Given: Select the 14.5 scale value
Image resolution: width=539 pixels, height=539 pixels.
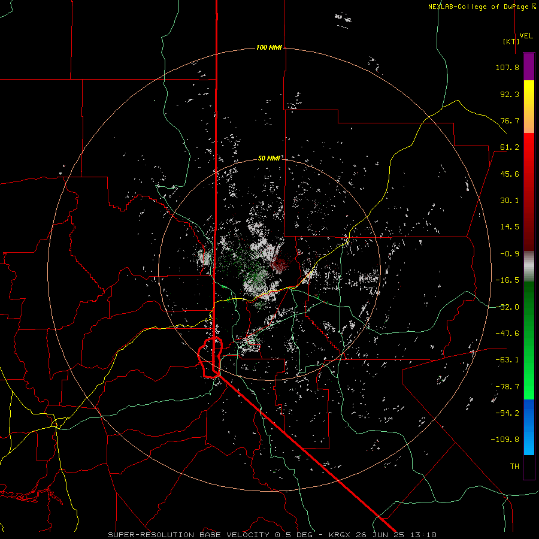Looking at the screenshot, I should click(510, 227).
